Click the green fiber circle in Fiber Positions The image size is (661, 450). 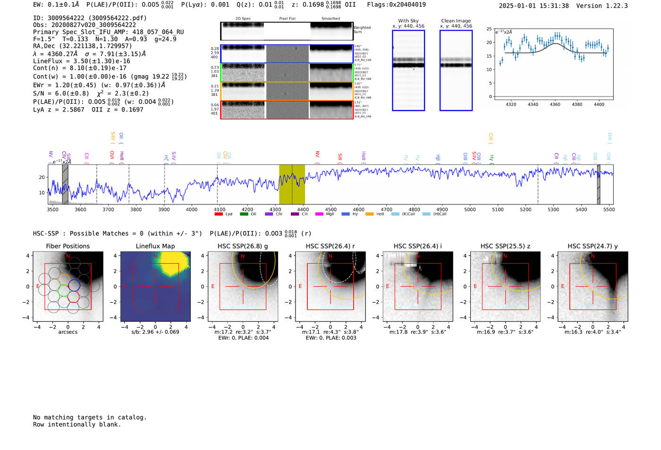click(x=63, y=290)
